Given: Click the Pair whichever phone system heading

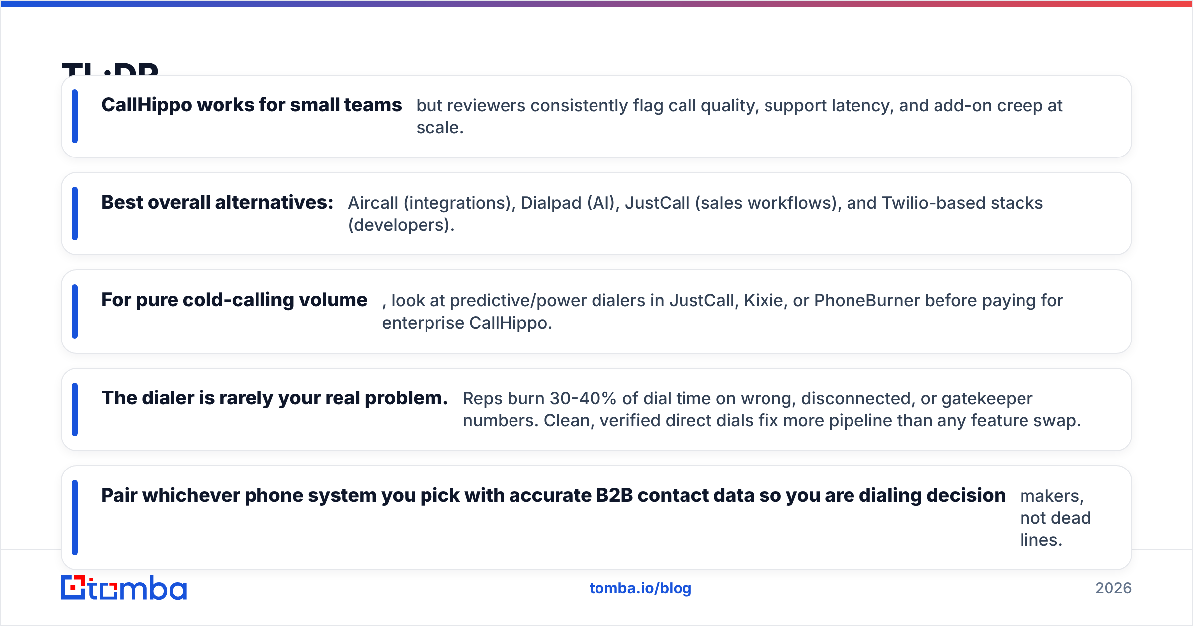Looking at the screenshot, I should pyautogui.click(x=553, y=496).
